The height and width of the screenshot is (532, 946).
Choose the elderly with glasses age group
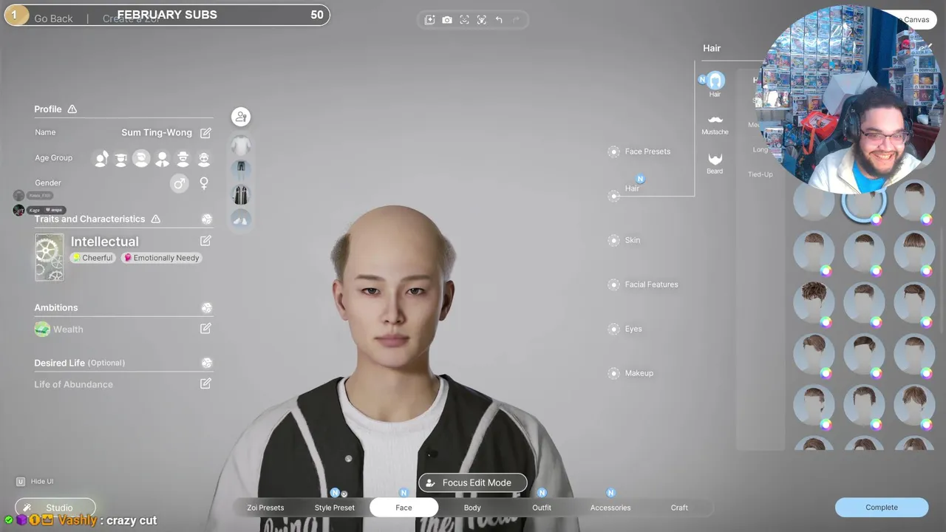(204, 158)
